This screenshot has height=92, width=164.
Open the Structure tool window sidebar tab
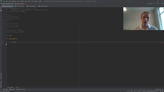point(1,76)
